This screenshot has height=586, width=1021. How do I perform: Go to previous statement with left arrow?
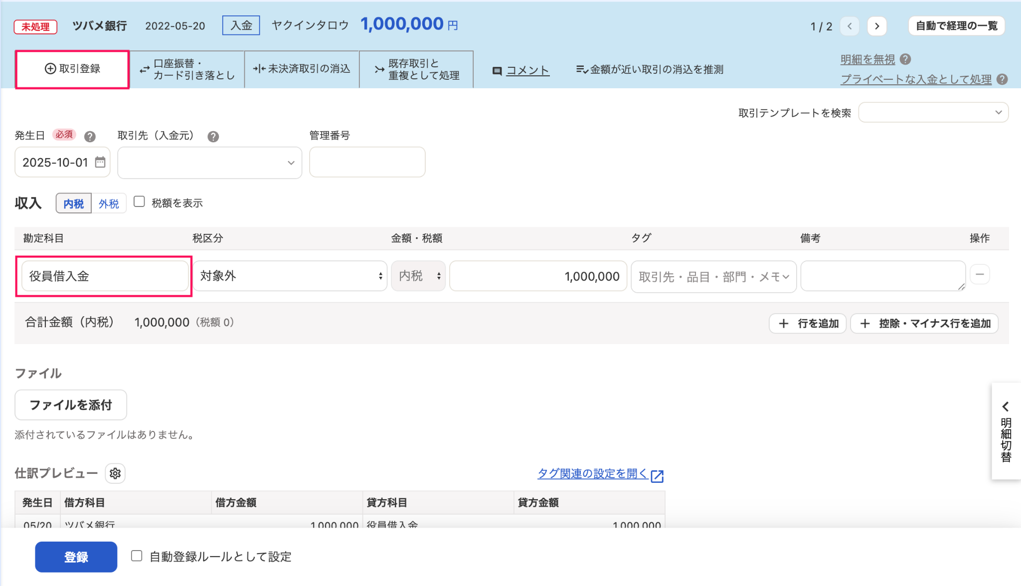click(x=850, y=26)
